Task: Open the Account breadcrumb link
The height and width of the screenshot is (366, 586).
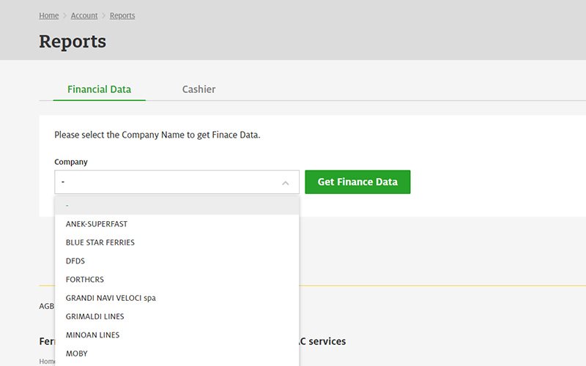Action: 84,15
